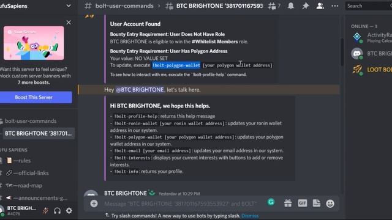This screenshot has width=392, height=220.
Task: Click the UFU SAPIENS category header
Action: pos(13,150)
